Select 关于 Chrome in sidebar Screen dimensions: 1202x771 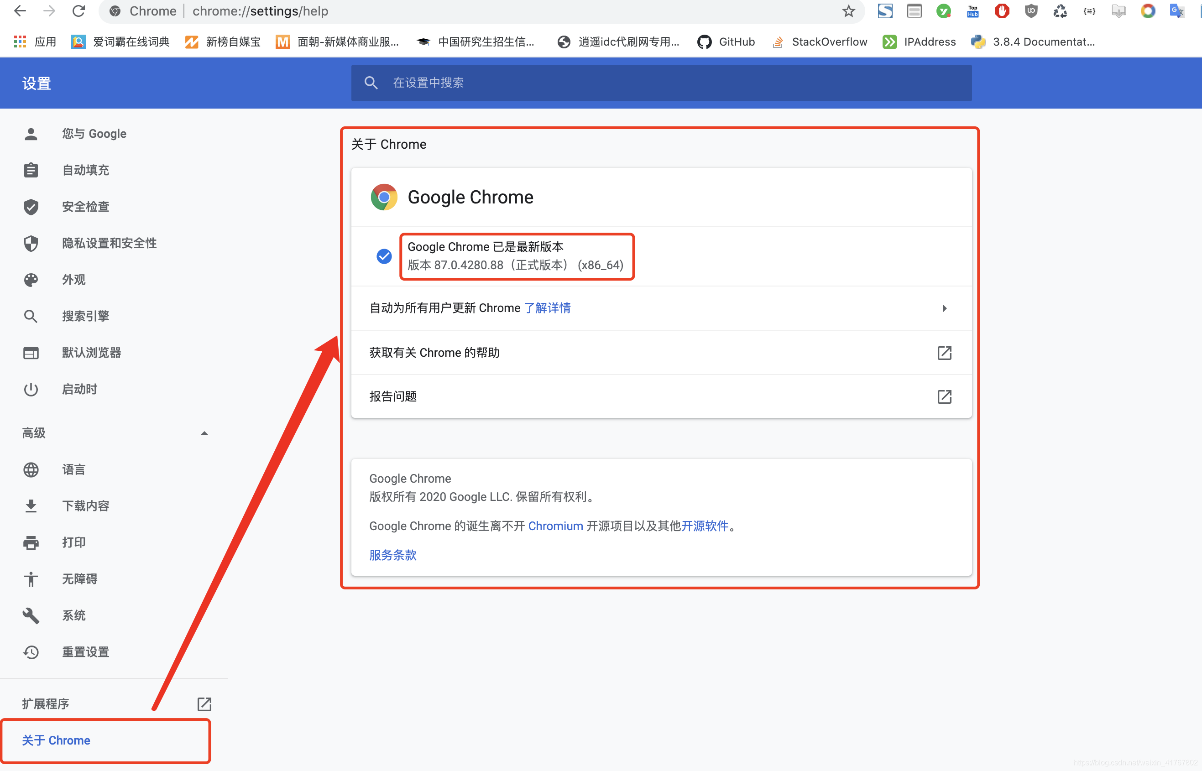(x=56, y=740)
